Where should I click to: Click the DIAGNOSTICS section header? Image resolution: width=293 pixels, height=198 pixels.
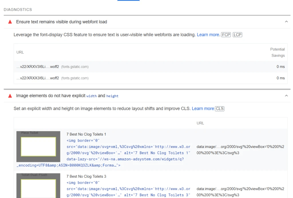[18, 9]
